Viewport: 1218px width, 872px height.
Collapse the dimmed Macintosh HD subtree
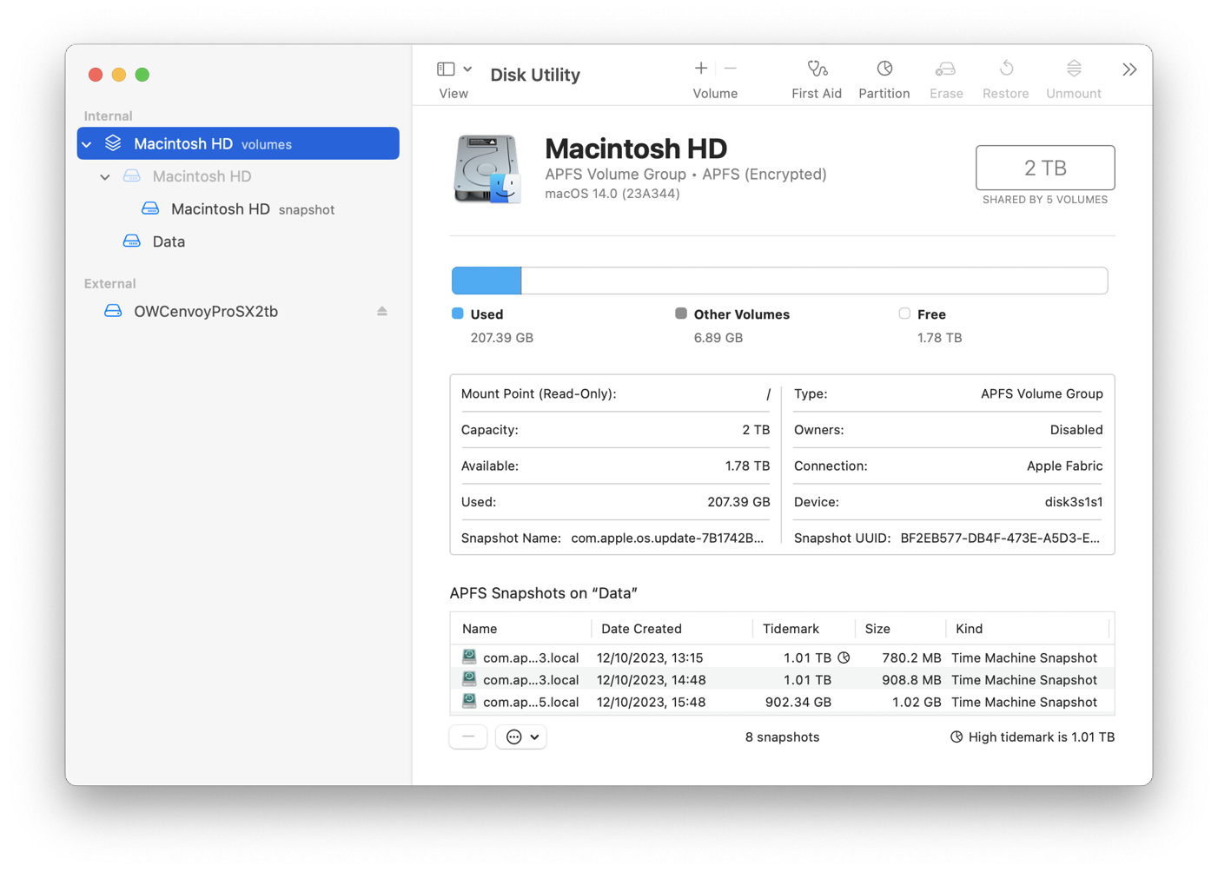coord(105,177)
